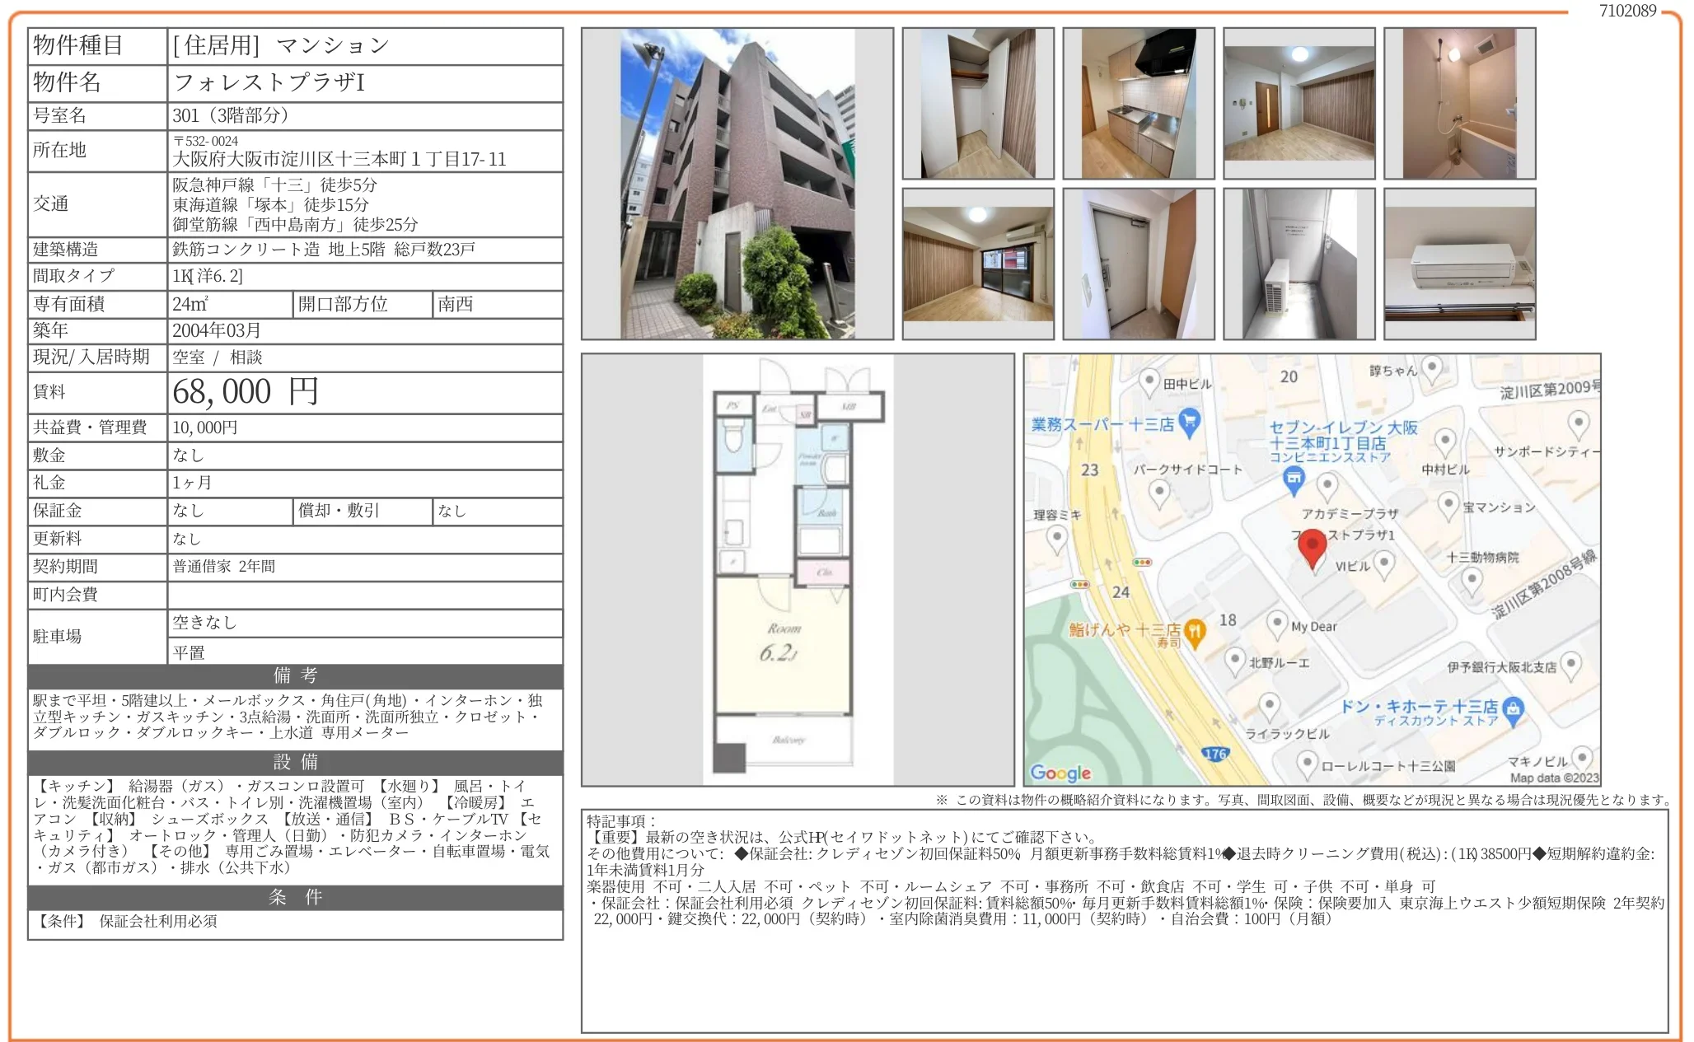This screenshot has width=1694, height=1042.
Task: Open the balcony outdoor unit photo
Action: click(x=1299, y=264)
